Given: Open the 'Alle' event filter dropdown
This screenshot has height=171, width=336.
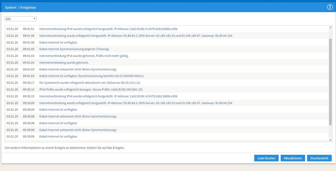Looking at the screenshot, I should 21,19.
